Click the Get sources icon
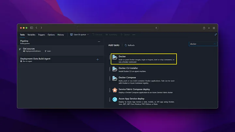 [x=20, y=49]
